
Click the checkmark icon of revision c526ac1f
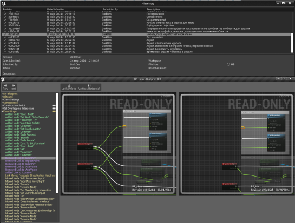tap(5, 31)
